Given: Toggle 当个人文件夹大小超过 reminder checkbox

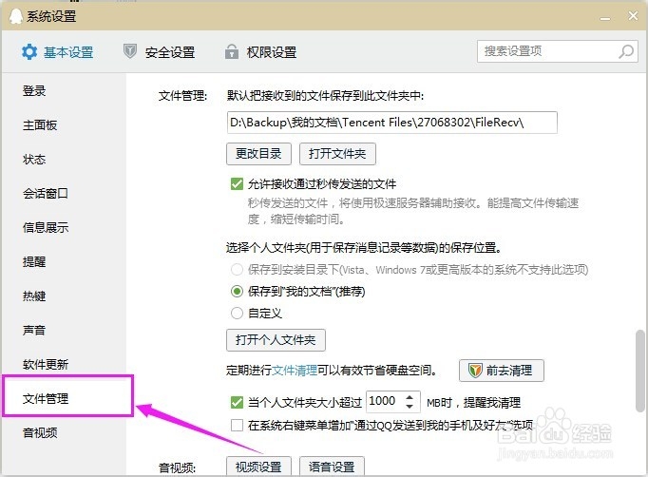Looking at the screenshot, I should pyautogui.click(x=237, y=402).
